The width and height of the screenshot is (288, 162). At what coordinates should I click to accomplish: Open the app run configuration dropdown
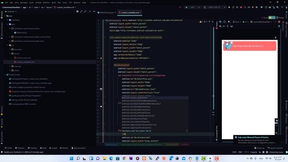tap(193, 7)
